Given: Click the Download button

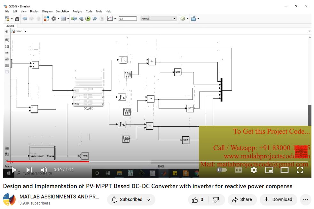Looking at the screenshot, I should point(278,200).
